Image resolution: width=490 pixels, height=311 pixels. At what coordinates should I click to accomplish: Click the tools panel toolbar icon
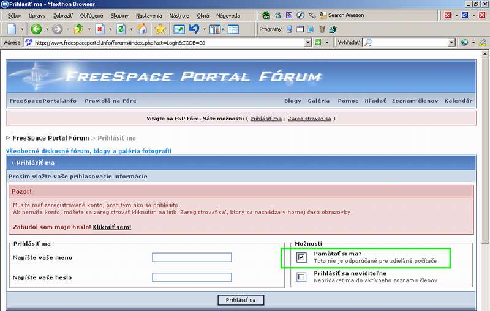[x=215, y=29]
